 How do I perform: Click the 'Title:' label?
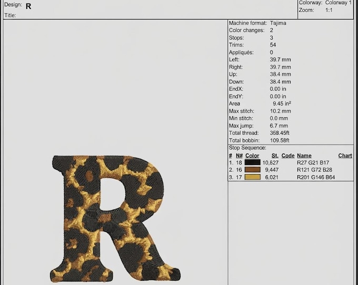pos(10,15)
